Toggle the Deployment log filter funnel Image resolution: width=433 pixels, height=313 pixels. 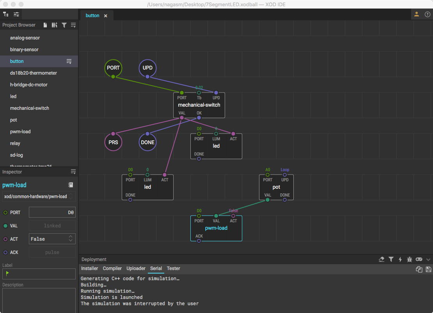point(391,259)
